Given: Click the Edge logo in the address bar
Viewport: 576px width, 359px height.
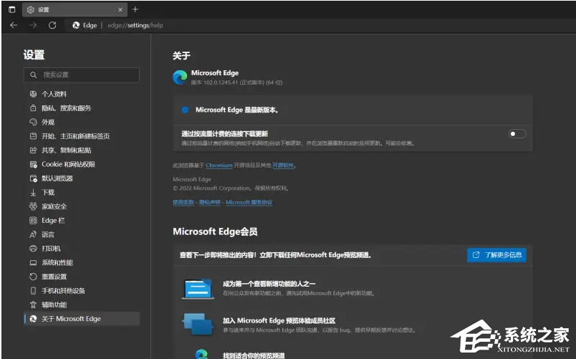Looking at the screenshot, I should click(76, 25).
